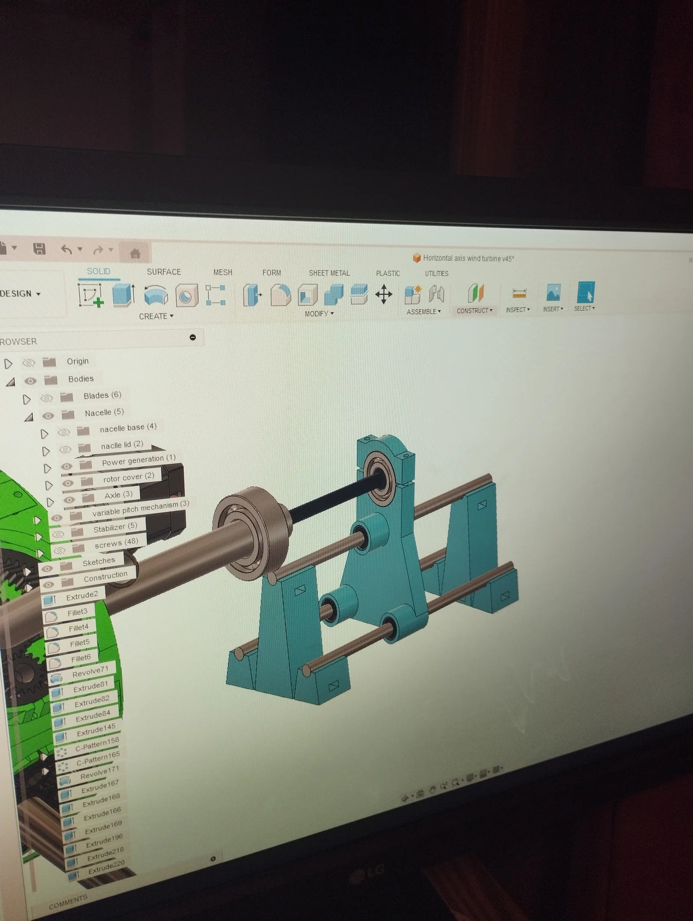Show the screws (48) group
Viewport: 693px width, 921px height.
point(60,550)
